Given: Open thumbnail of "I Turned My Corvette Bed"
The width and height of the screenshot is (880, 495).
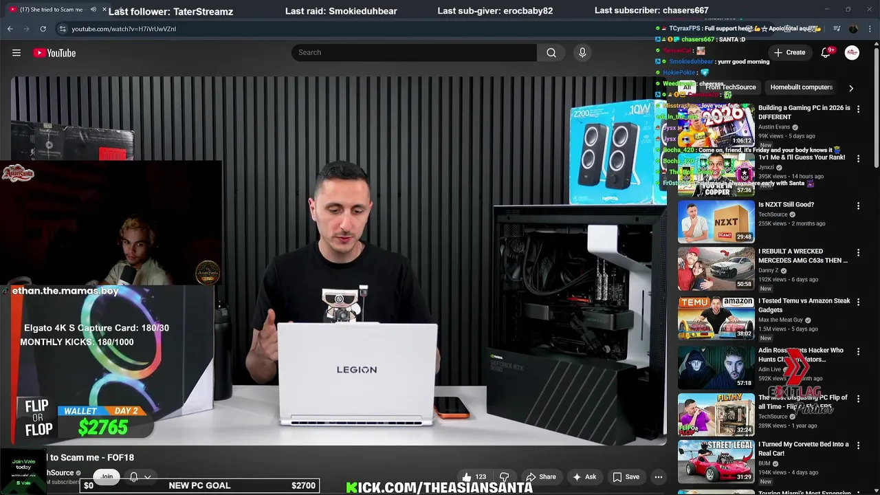Looking at the screenshot, I should [x=716, y=462].
